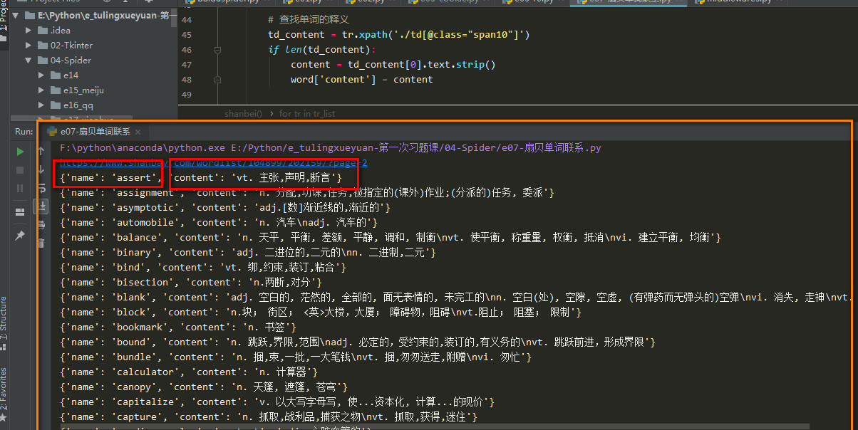Restore the Run panel layout
858x430 pixels.
pos(21,211)
